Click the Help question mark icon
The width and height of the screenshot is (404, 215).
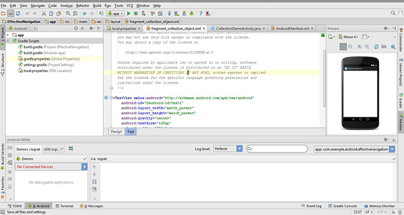[201, 13]
